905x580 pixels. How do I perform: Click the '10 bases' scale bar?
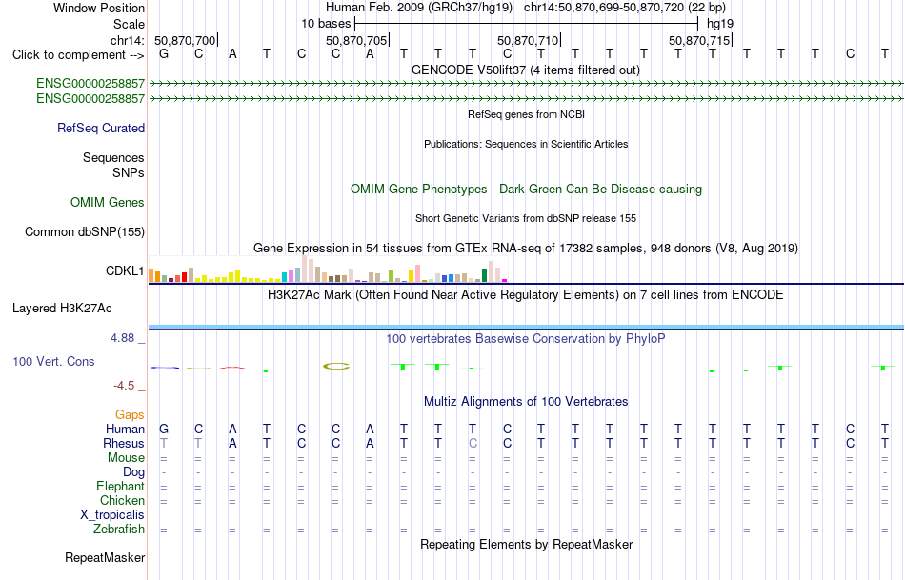[x=527, y=24]
